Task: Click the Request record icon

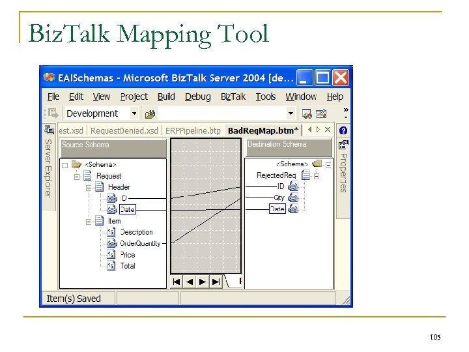Action: point(87,176)
